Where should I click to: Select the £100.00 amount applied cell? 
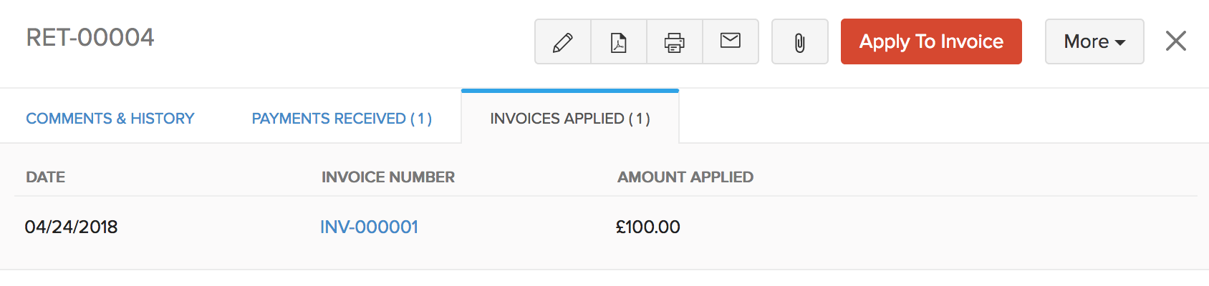tap(648, 227)
